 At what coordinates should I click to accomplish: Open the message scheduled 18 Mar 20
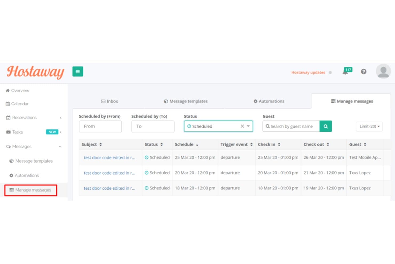109,188
